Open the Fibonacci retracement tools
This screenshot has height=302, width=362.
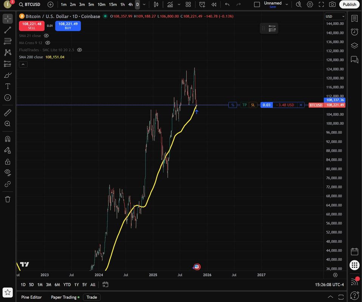click(8, 41)
